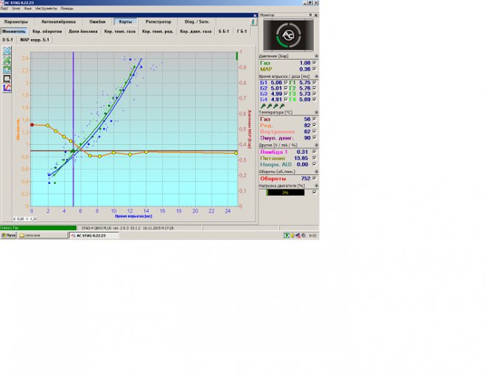
Task: Open the Инструменты menu
Action: tap(46, 8)
